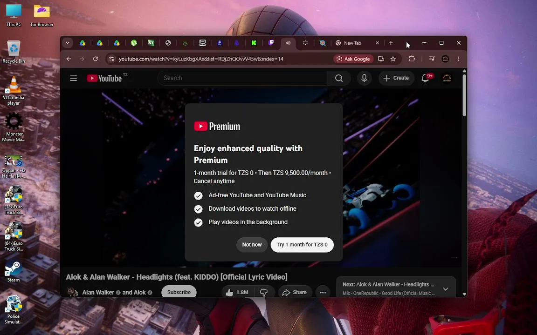The width and height of the screenshot is (537, 335).
Task: Switch to the ST green tab
Action: (151, 43)
